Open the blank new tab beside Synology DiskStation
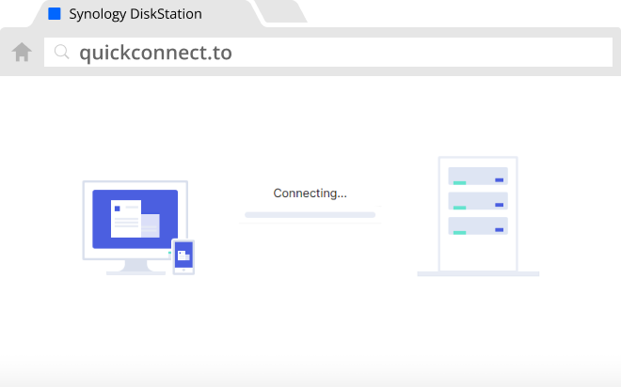 282,11
